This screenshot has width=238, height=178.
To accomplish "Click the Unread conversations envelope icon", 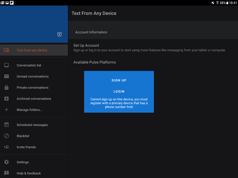I will (6, 76).
